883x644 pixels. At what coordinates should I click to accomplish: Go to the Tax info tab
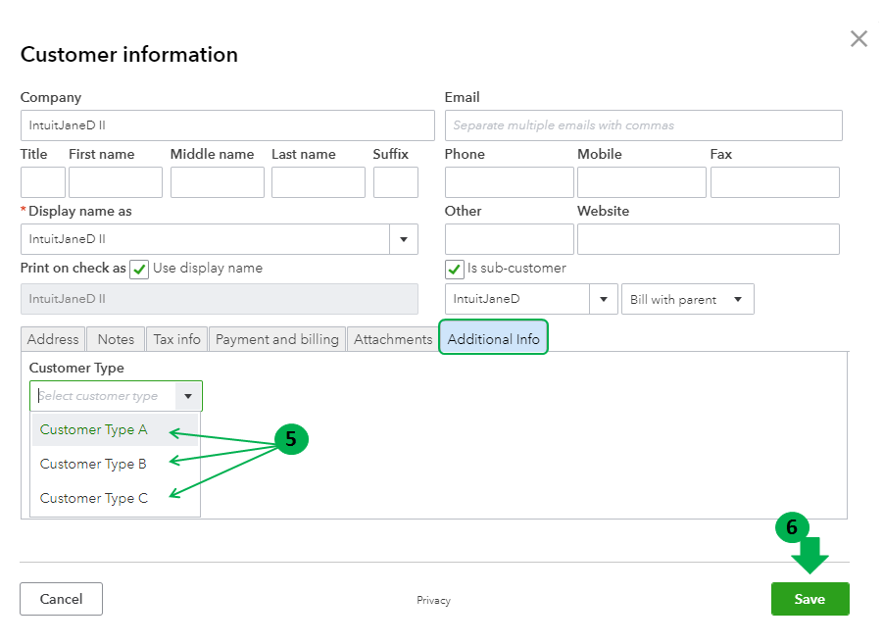(176, 339)
